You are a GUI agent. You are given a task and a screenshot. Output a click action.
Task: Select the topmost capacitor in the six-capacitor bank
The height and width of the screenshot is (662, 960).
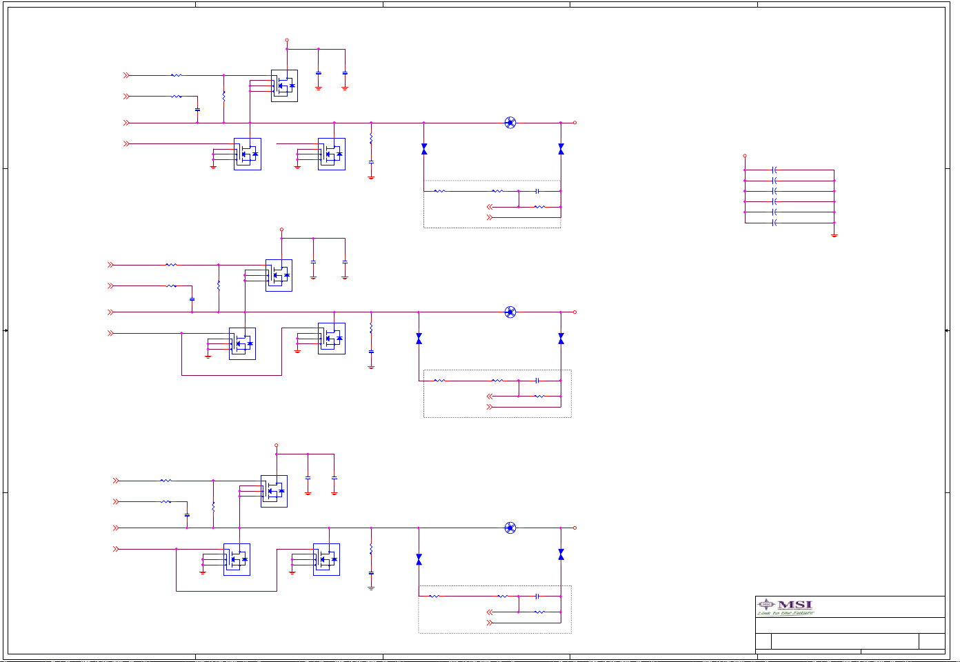(x=775, y=170)
